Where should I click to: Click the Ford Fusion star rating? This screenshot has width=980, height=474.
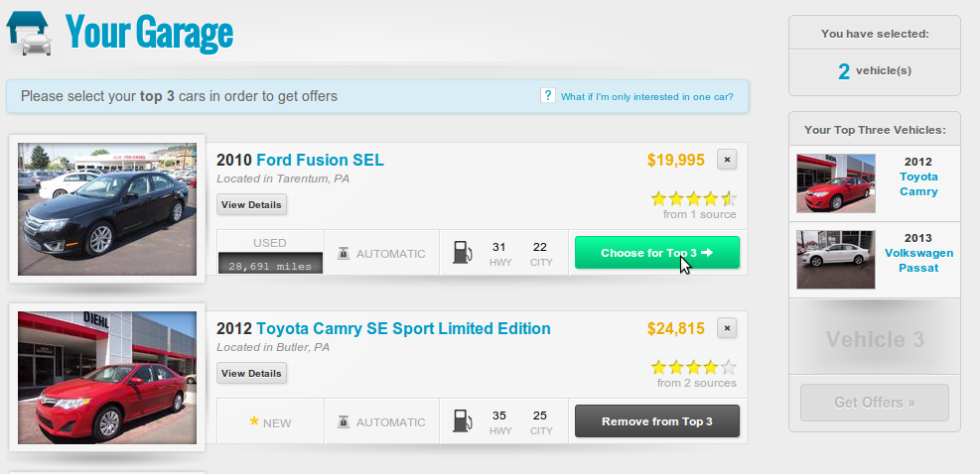click(694, 198)
